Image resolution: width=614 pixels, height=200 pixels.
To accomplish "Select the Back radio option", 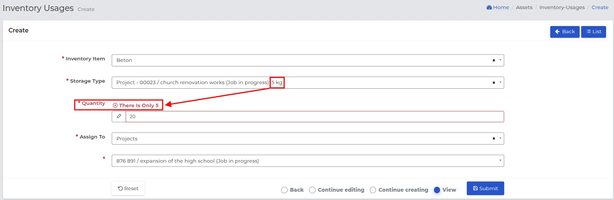I will (284, 190).
